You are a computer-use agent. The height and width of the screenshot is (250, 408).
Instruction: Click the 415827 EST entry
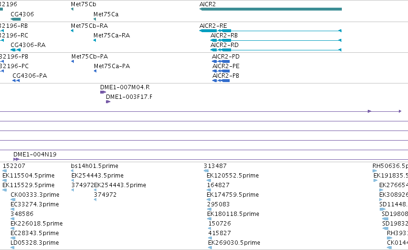pos(220,233)
